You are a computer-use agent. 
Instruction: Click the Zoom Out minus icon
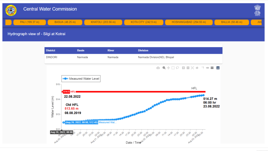point(188,68)
